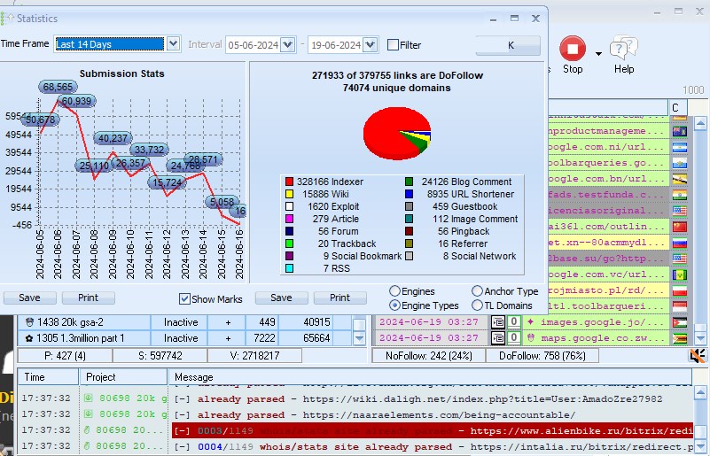
Task: Click engine icon before maps.google.co.zw
Action: tap(531, 337)
